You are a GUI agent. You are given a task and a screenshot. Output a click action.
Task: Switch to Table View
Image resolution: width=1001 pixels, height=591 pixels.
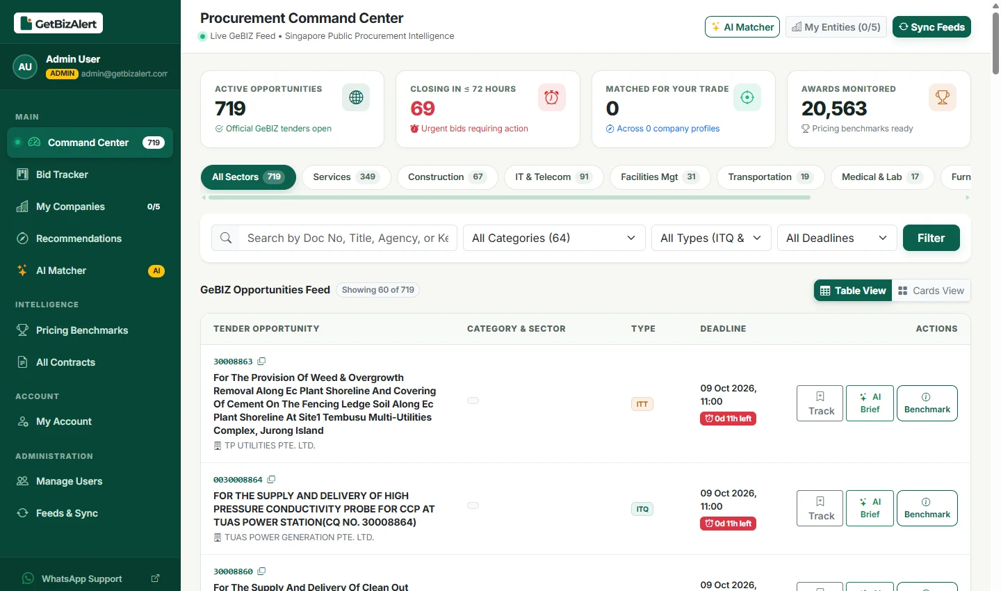[x=853, y=291]
